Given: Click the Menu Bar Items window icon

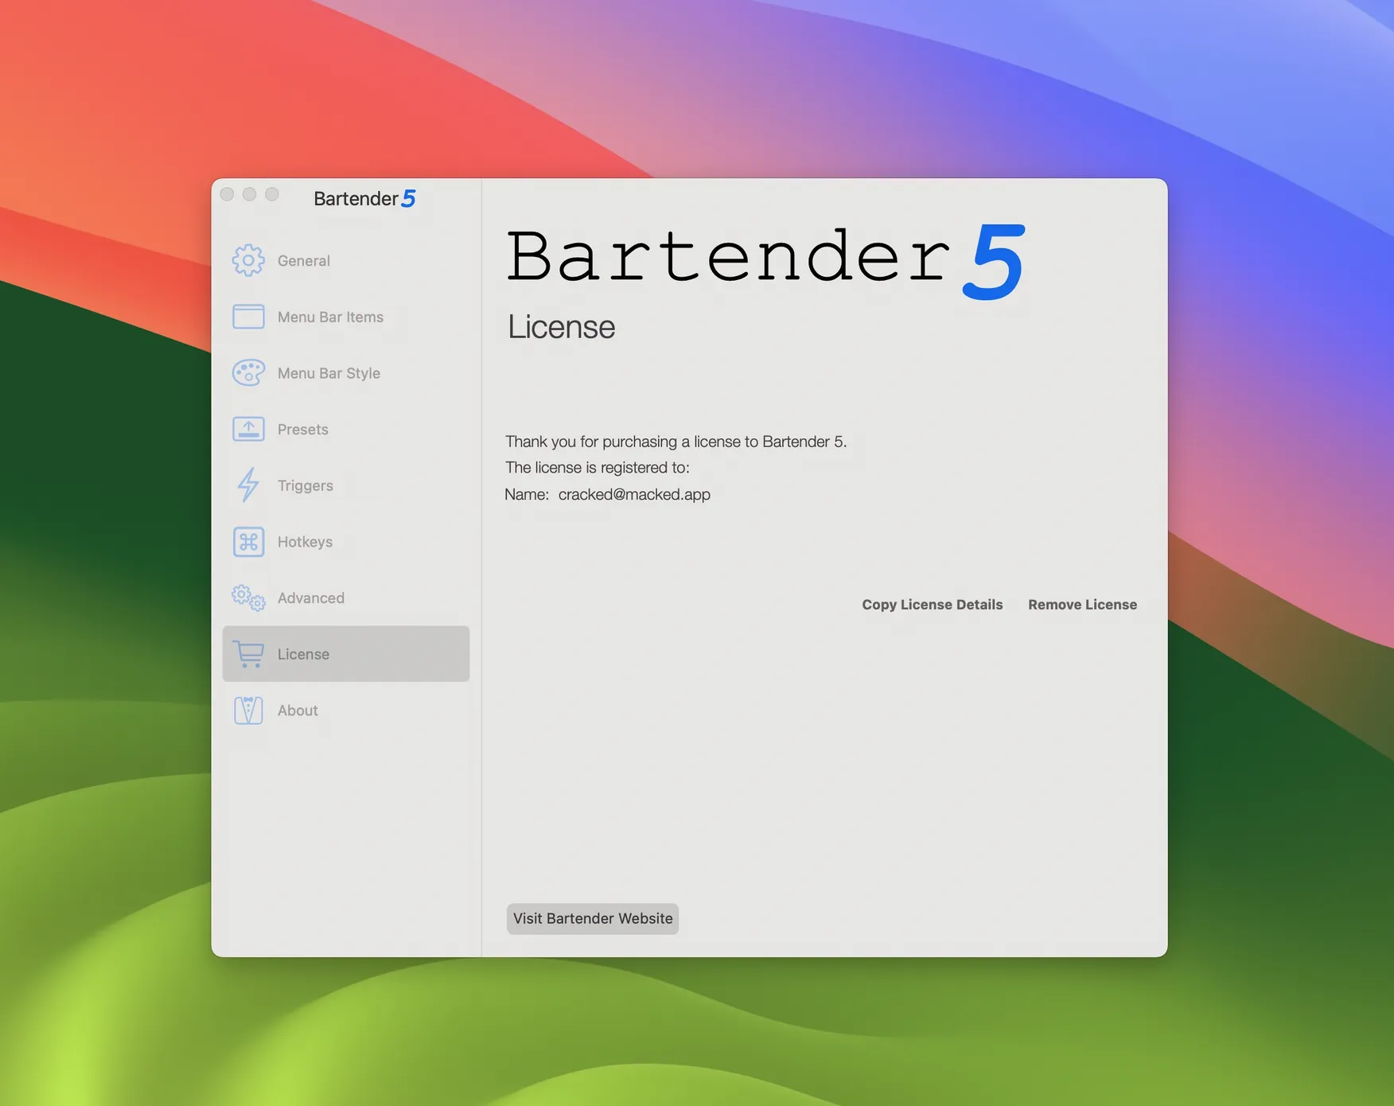Looking at the screenshot, I should (248, 317).
